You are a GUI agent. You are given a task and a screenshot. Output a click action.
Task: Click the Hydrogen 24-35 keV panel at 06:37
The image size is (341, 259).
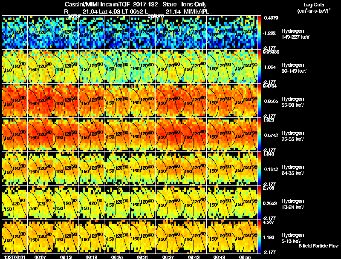(168, 168)
